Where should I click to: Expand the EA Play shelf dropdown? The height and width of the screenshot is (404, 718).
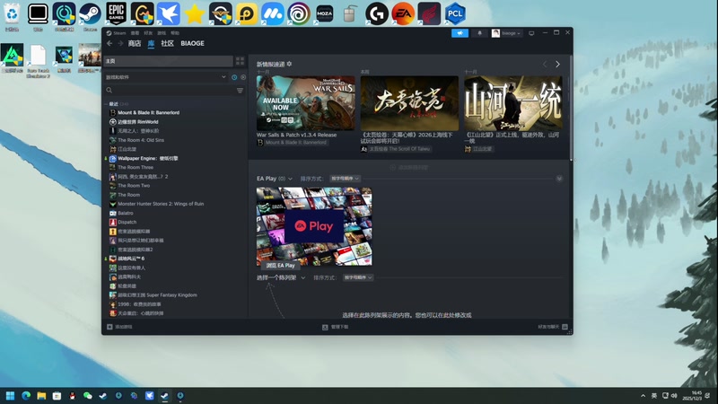point(290,179)
